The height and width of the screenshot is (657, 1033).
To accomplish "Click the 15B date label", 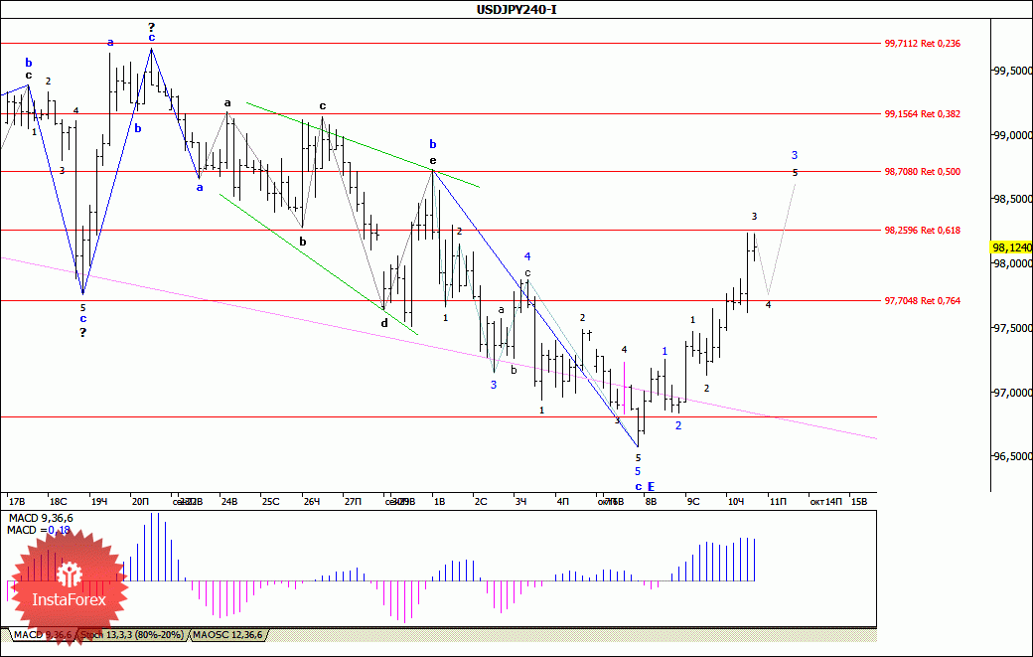I will point(859,502).
